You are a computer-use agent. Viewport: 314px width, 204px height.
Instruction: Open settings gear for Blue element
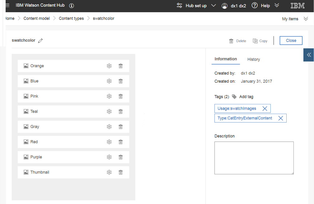click(109, 81)
